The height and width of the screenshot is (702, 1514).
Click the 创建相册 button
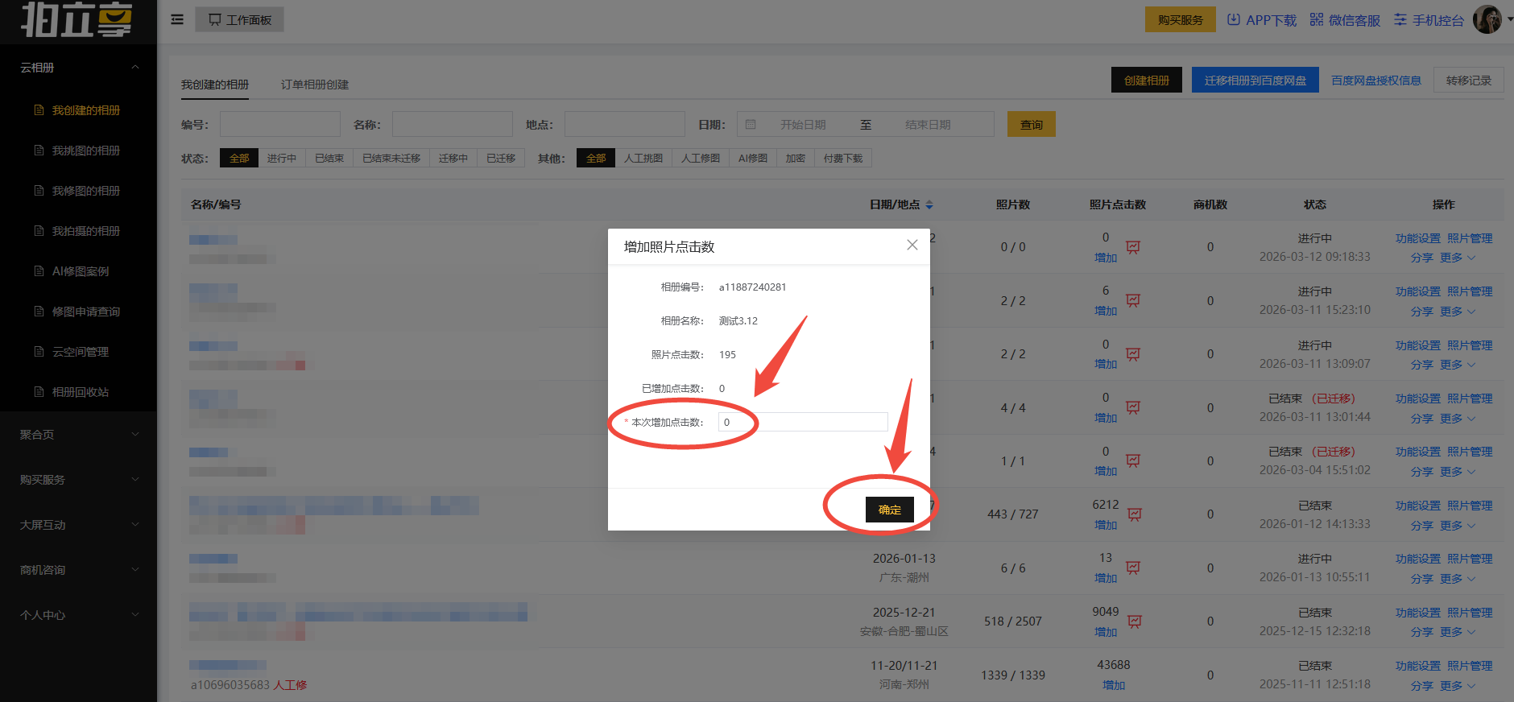point(1146,81)
